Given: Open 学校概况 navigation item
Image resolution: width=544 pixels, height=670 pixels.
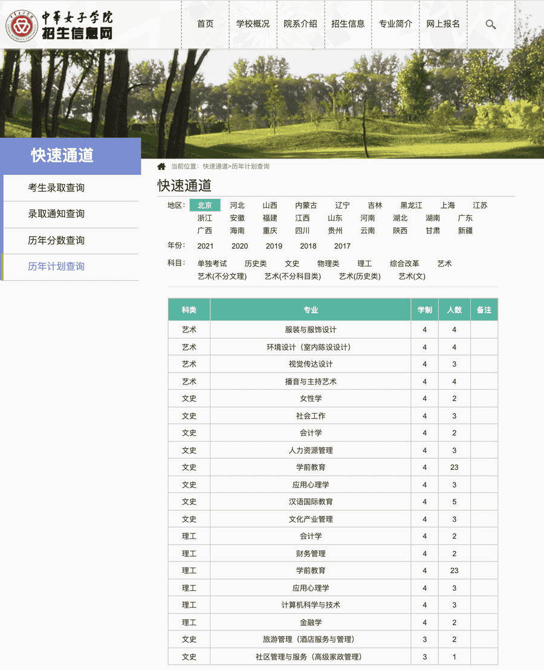Looking at the screenshot, I should pos(253,24).
